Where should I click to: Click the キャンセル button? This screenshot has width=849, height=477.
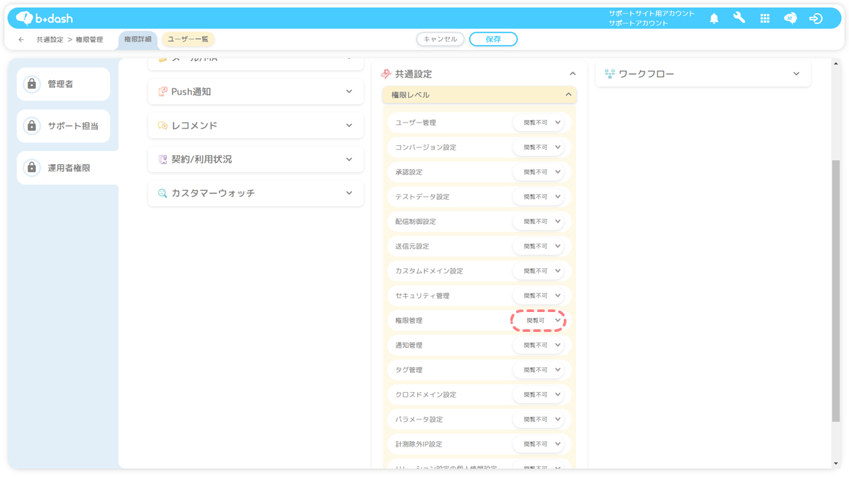(440, 39)
